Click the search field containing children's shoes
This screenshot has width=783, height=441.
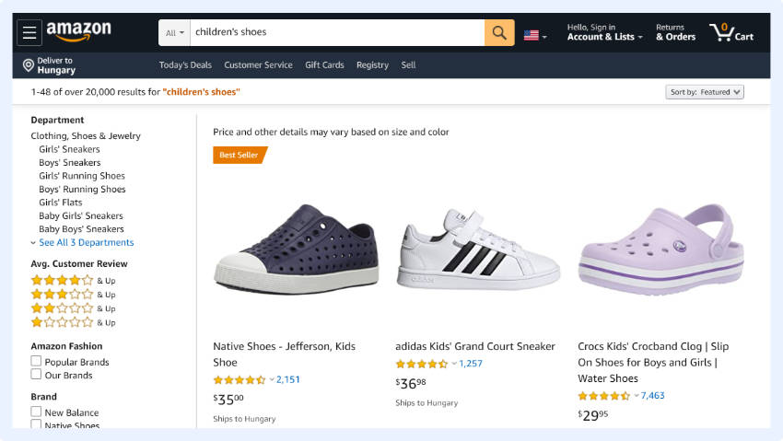[x=336, y=32]
